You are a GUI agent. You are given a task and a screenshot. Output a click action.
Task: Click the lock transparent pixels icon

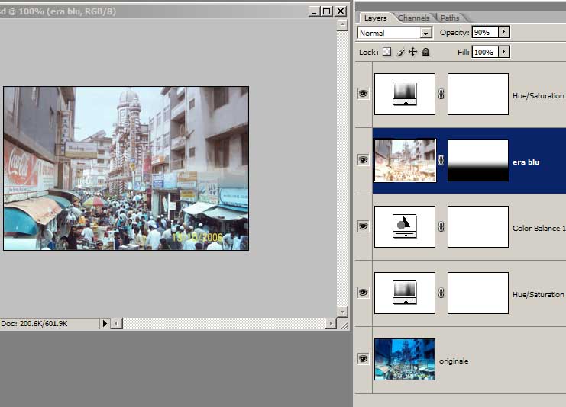(387, 52)
